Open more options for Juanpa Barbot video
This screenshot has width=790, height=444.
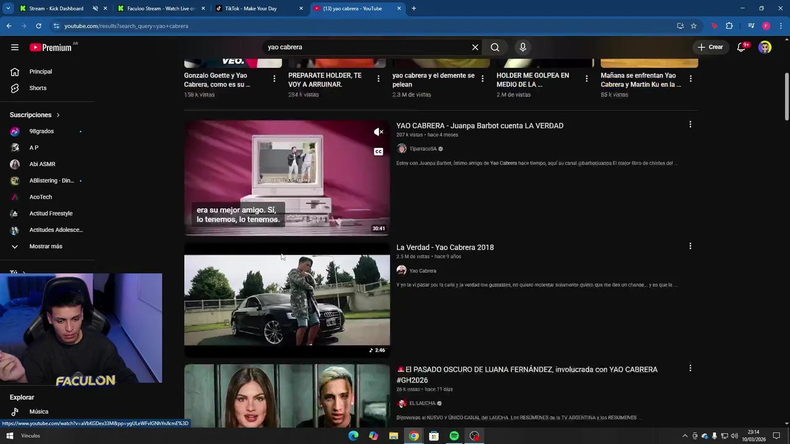tap(690, 125)
